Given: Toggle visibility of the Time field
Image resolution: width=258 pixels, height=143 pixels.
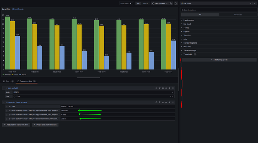Looking at the screenshot, I should [10, 107].
